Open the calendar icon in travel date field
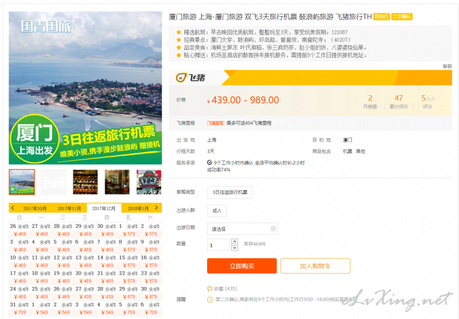The height and width of the screenshot is (319, 459). click(273, 229)
